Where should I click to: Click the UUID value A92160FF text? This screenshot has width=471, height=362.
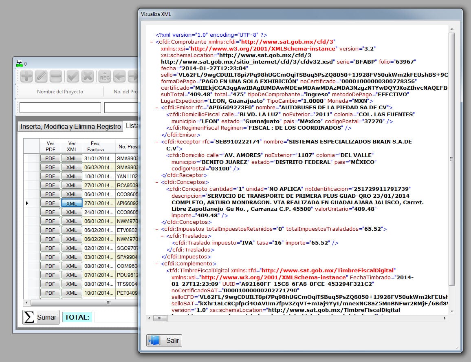click(306, 284)
